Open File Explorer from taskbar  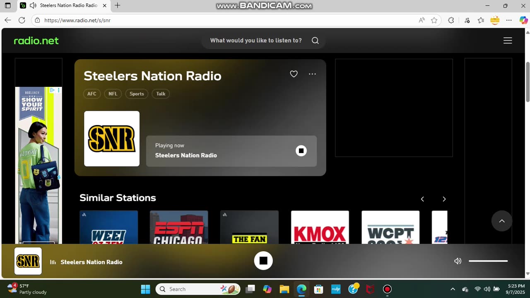[284, 289]
